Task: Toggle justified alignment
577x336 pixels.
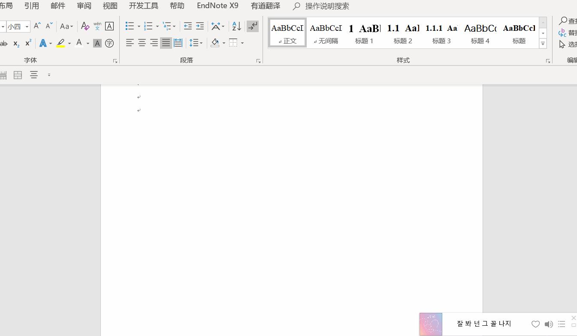Action: click(166, 43)
